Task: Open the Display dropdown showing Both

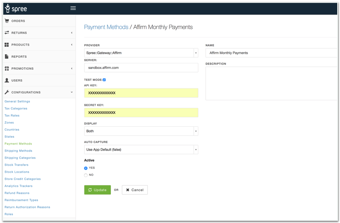Action: (x=141, y=131)
